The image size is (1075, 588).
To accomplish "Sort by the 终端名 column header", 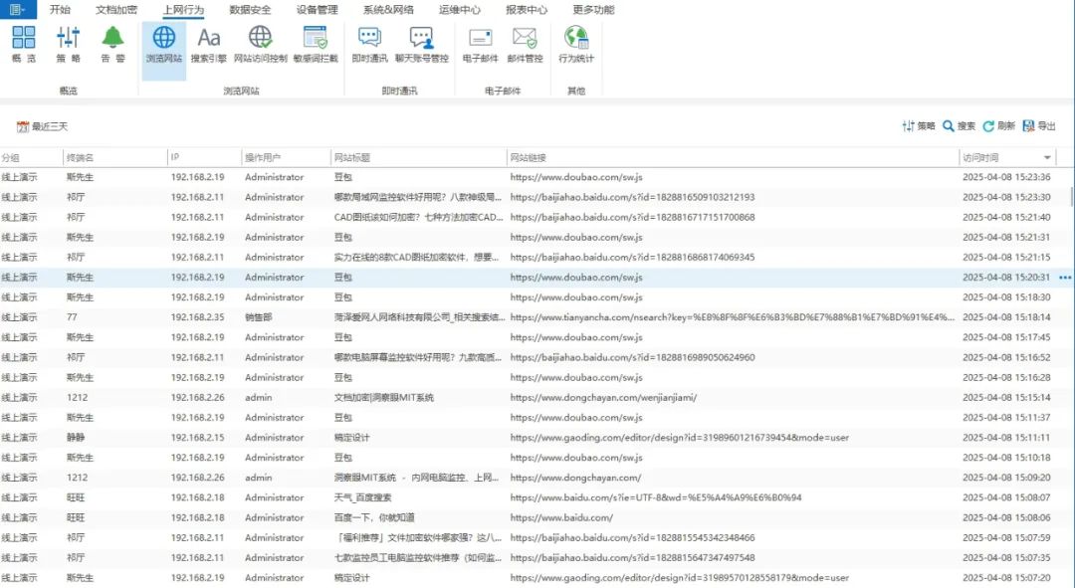I will coord(115,157).
